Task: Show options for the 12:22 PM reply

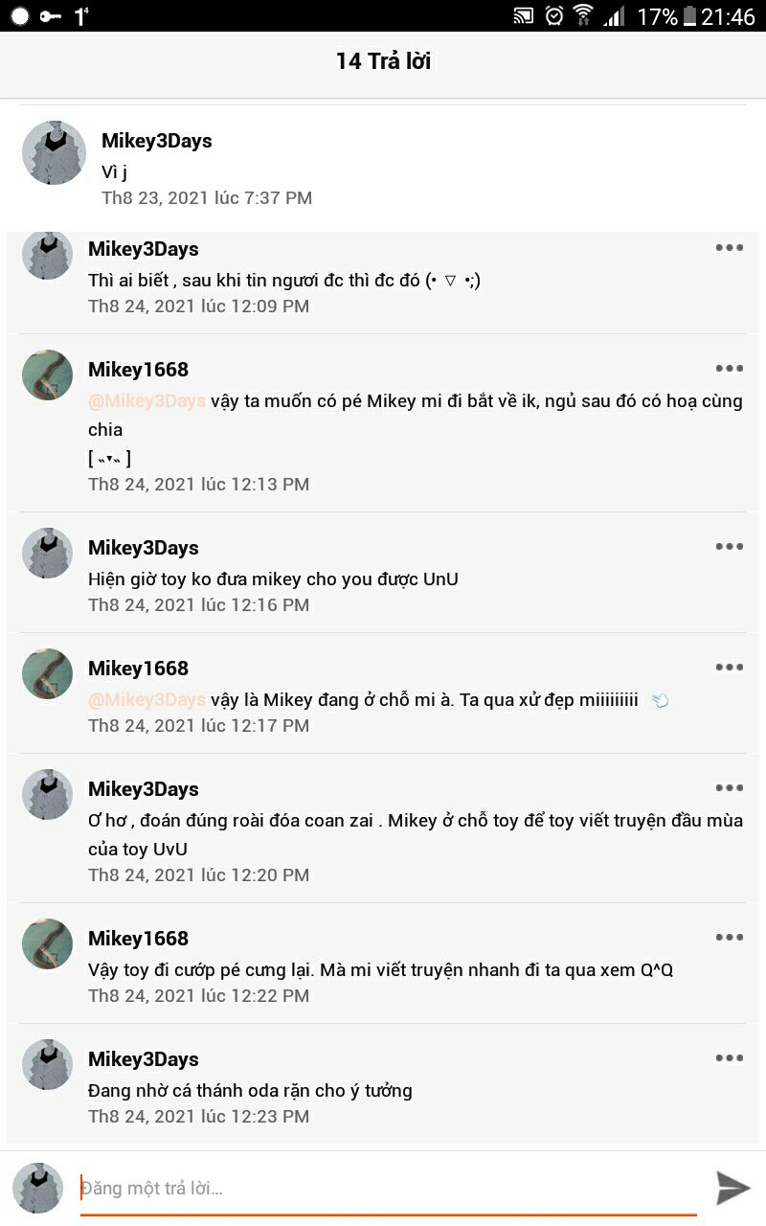Action: 730,938
